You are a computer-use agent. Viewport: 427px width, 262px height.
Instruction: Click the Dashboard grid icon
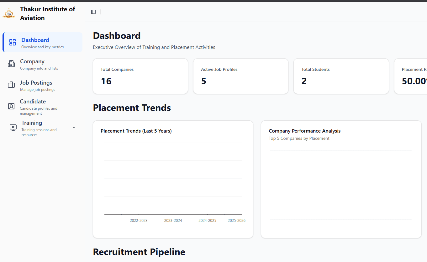pyautogui.click(x=13, y=42)
